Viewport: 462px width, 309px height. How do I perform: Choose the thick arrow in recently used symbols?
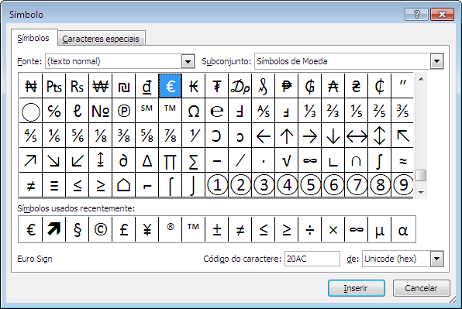coord(54,229)
